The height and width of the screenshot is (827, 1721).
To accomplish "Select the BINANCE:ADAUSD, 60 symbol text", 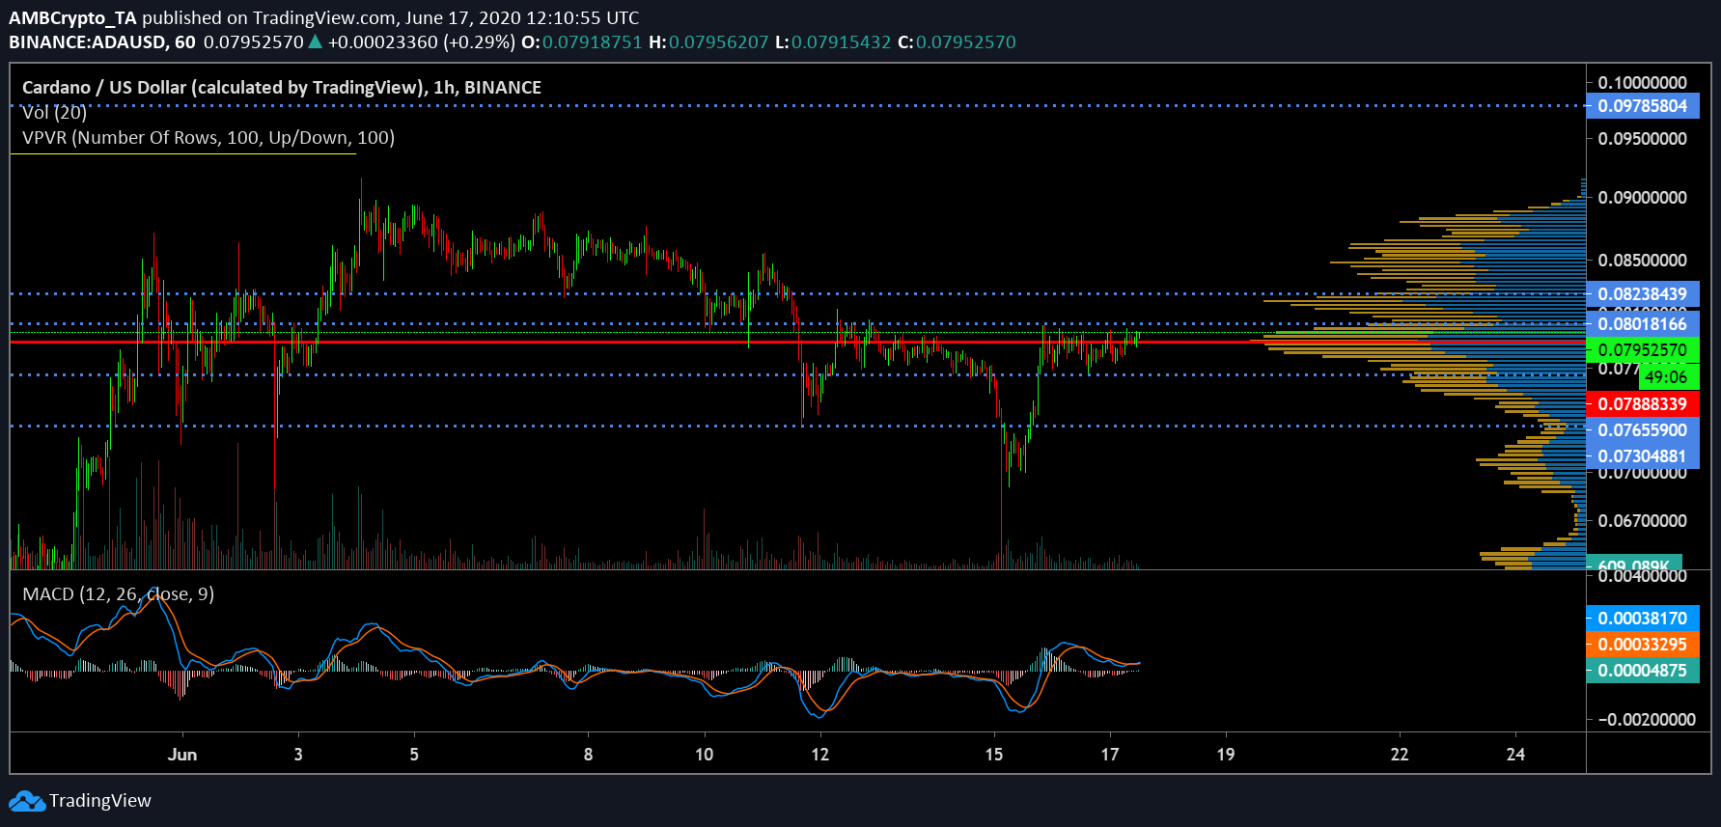I will tap(102, 41).
